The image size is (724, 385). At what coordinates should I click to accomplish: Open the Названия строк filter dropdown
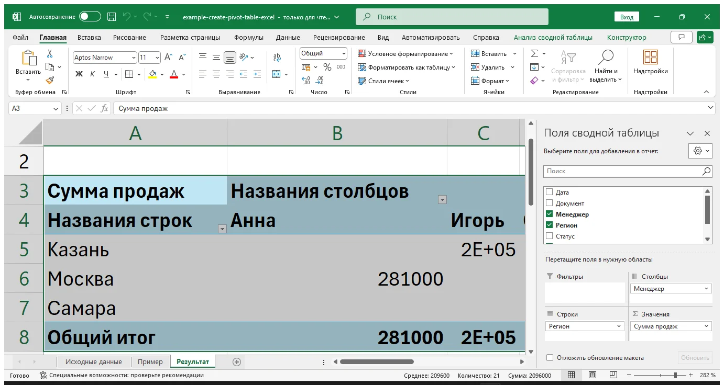(x=222, y=229)
